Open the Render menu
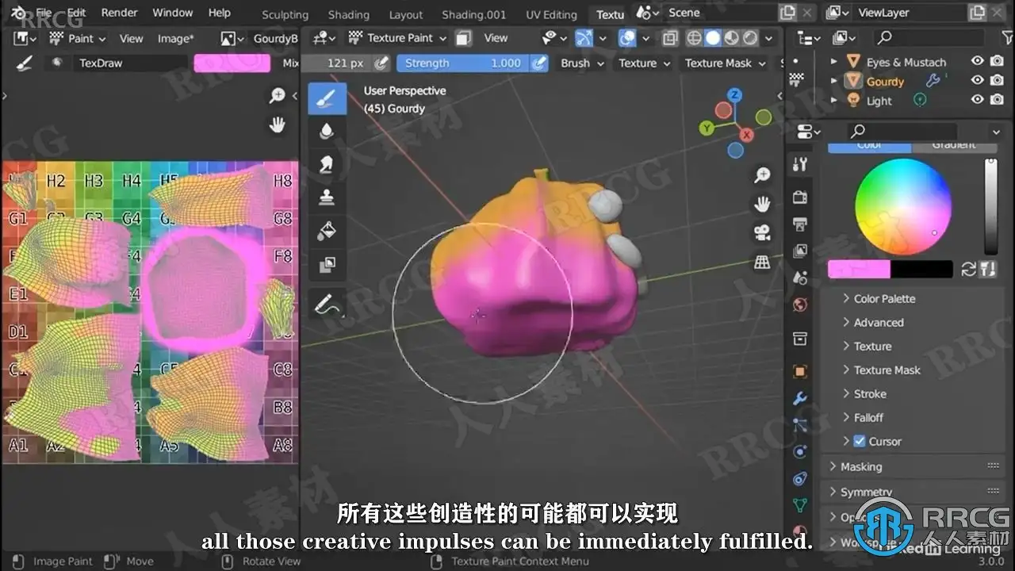The width and height of the screenshot is (1015, 571). 119,13
